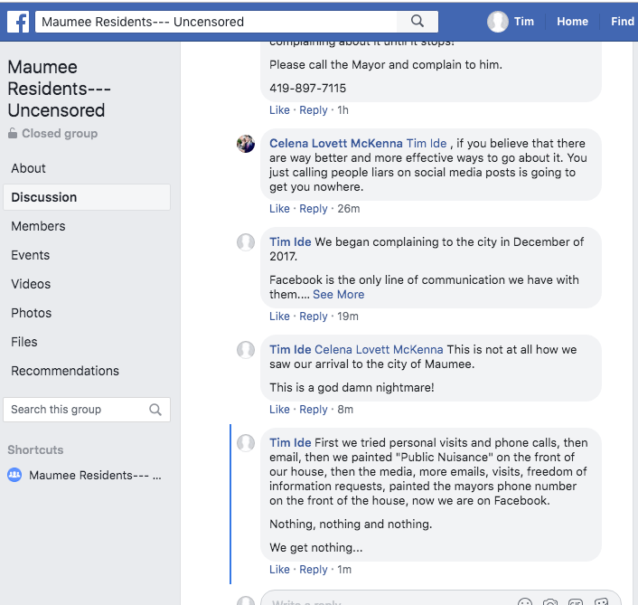Screen dimensions: 638x605
Task: Click the camera icon in the reply box
Action: (x=550, y=600)
